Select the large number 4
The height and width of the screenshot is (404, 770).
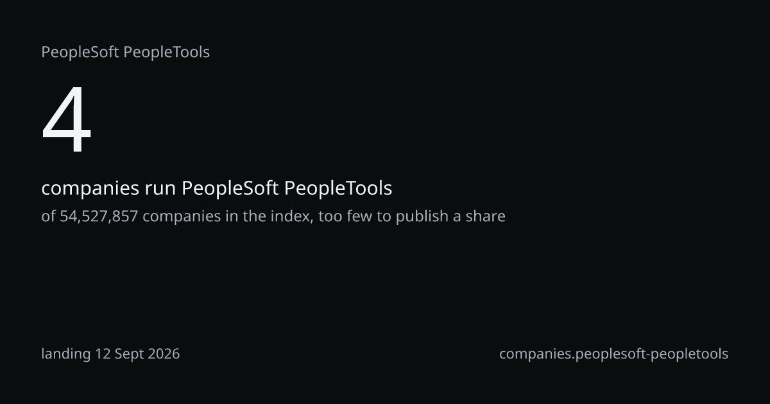[x=67, y=120]
